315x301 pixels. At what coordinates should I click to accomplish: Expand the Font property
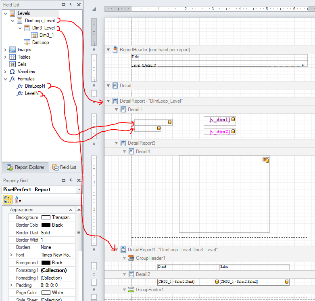click(11, 255)
